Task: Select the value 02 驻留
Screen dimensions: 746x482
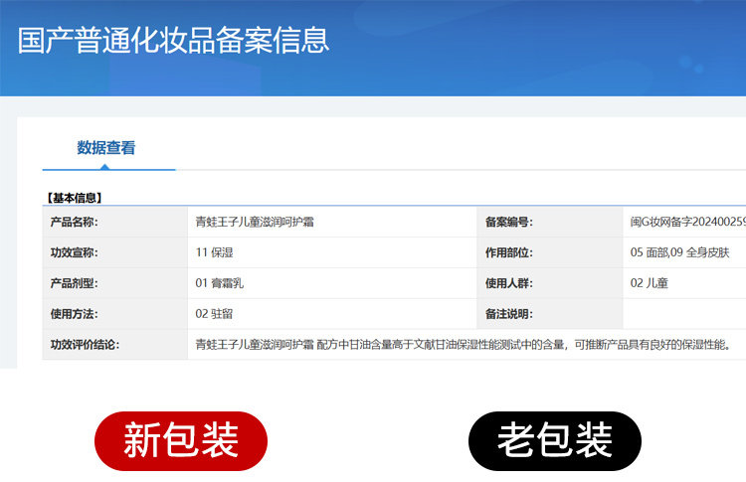Action: (214, 314)
